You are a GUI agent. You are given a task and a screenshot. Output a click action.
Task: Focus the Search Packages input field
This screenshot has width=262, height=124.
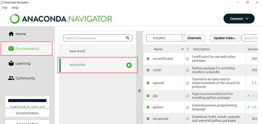[x=250, y=38]
